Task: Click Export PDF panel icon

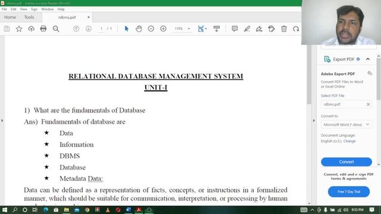Action: pos(327,59)
